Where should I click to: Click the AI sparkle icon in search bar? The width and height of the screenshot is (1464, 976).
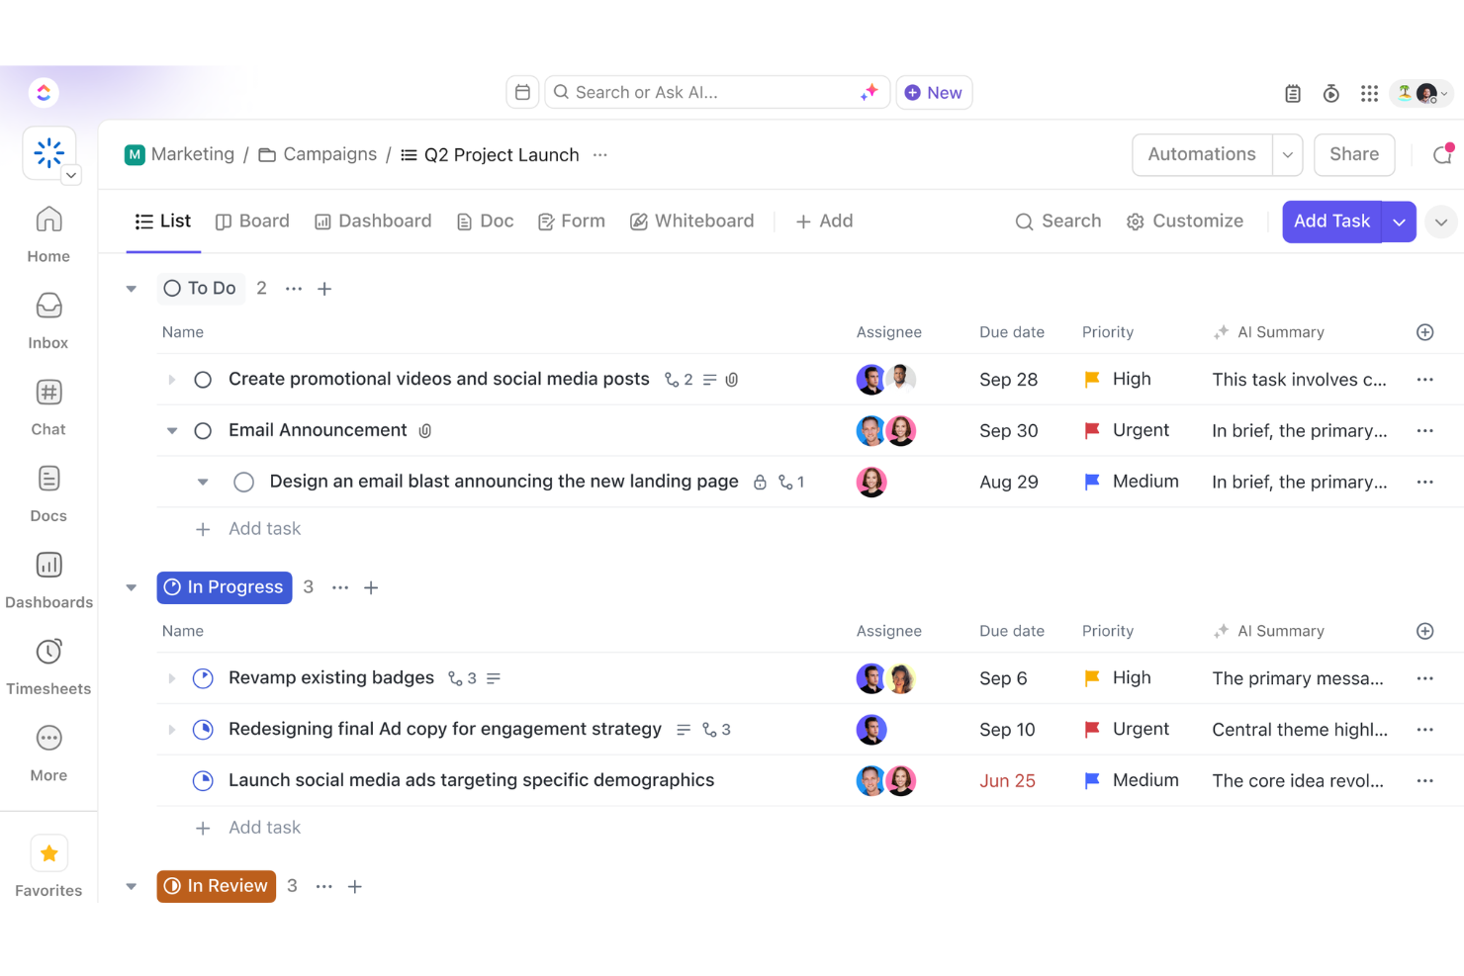pyautogui.click(x=869, y=91)
